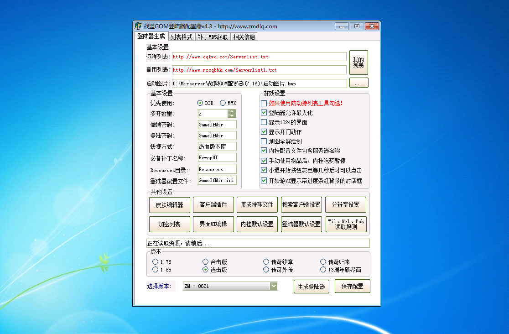Select version 1.85 radio button
Screen dimensions: 509x334
[x=155, y=270]
